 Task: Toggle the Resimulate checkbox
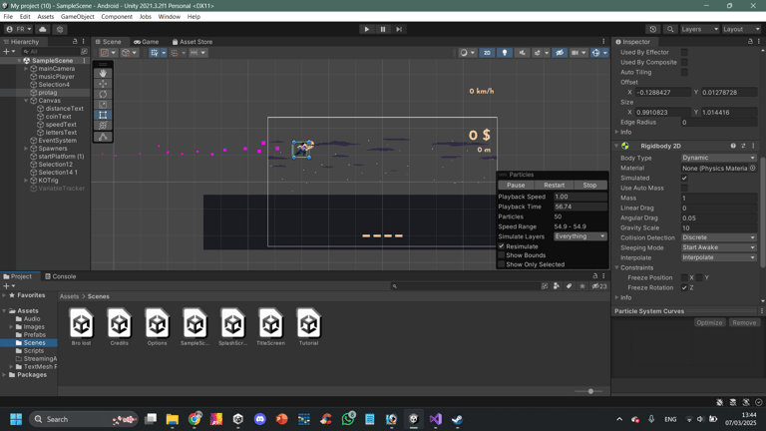tap(502, 246)
